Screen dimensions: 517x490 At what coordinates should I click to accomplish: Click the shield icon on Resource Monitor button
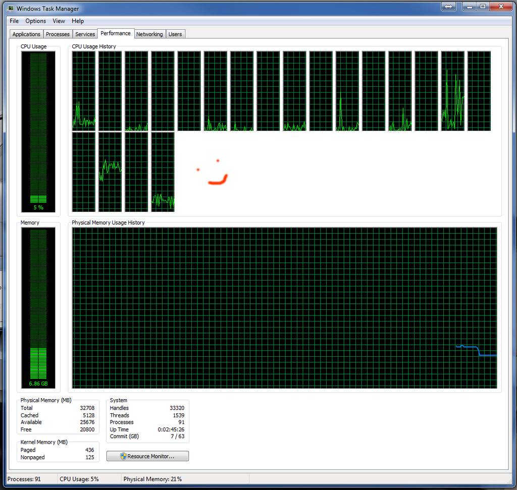123,456
